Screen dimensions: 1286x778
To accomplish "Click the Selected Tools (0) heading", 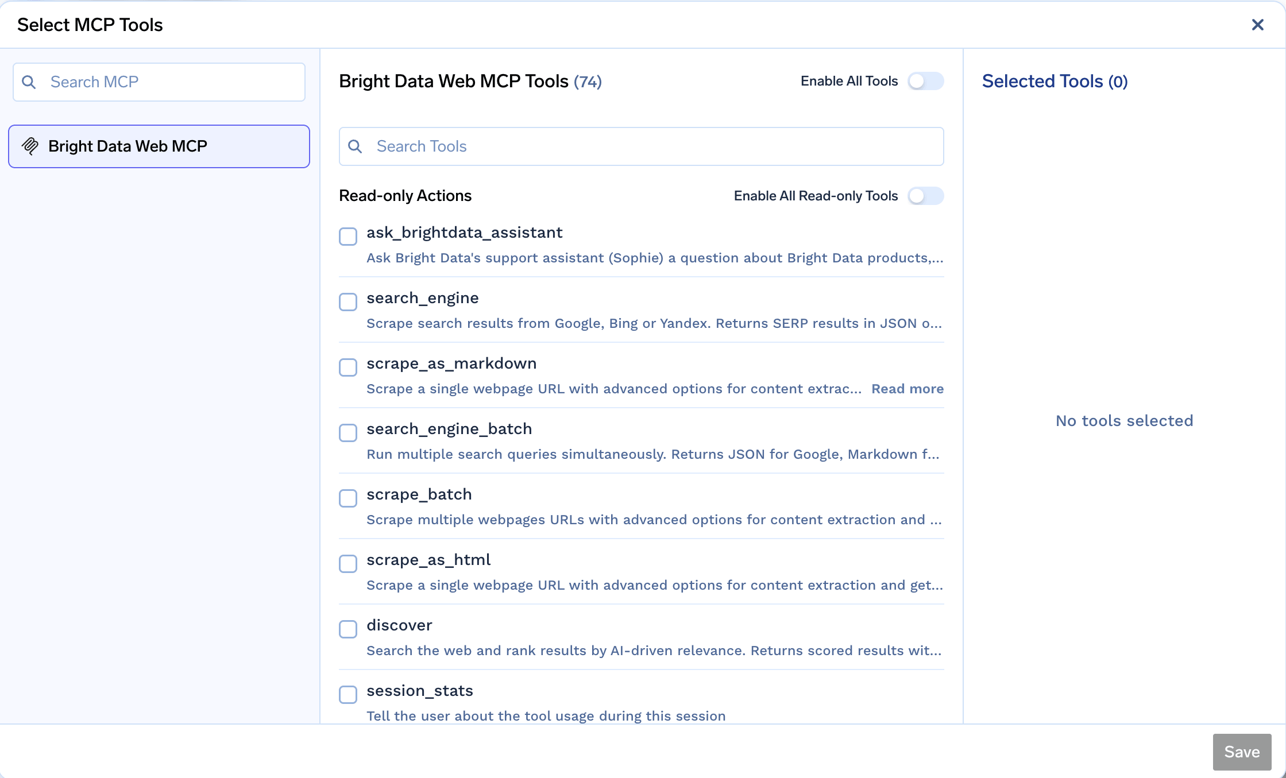I will [x=1055, y=82].
